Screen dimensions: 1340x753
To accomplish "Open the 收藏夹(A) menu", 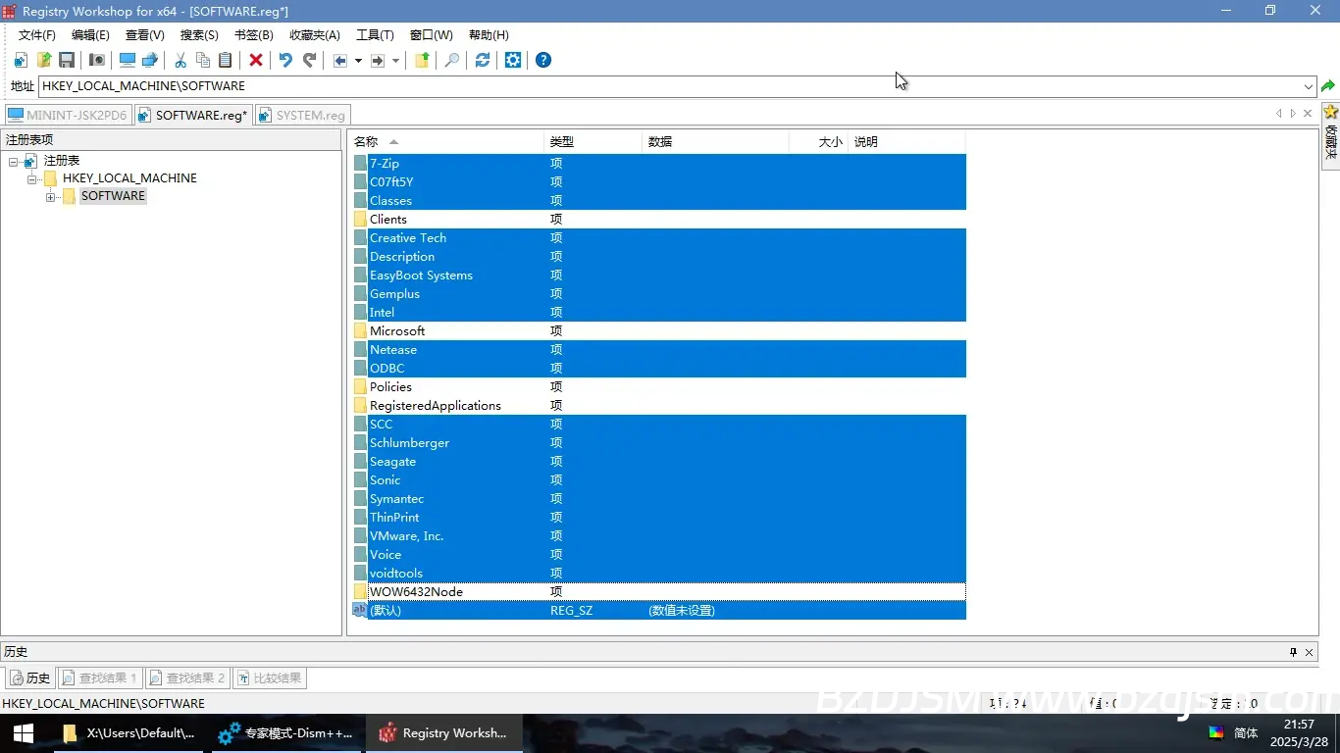I will pyautogui.click(x=315, y=35).
